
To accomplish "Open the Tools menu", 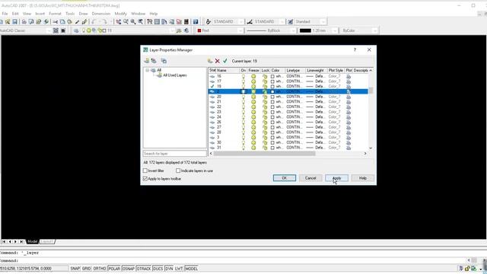I will click(x=70, y=14).
